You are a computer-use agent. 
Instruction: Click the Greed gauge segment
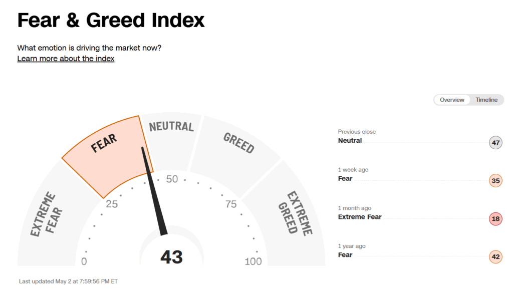(x=235, y=154)
